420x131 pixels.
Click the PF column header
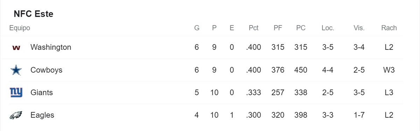click(278, 28)
